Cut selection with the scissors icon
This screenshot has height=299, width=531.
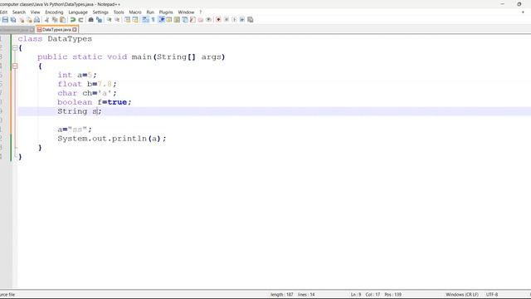pyautogui.click(x=46, y=20)
